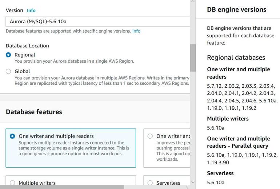The image size is (280, 189).
Task: Click the scroll up arrow of the form
Action: [x=193, y=1]
